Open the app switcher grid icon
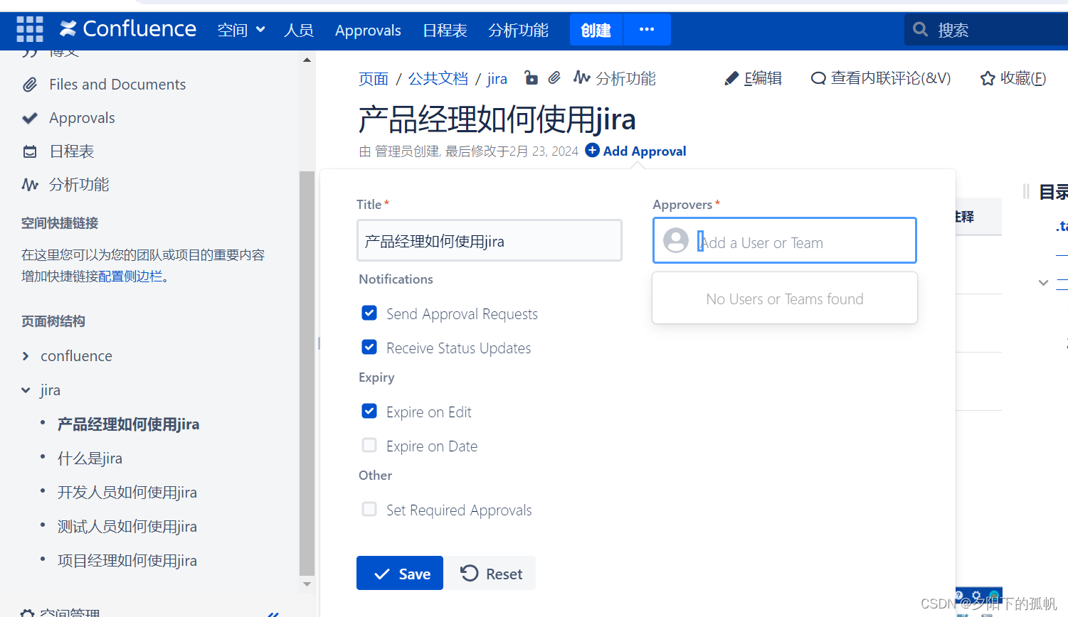The image size is (1068, 617). click(x=30, y=29)
